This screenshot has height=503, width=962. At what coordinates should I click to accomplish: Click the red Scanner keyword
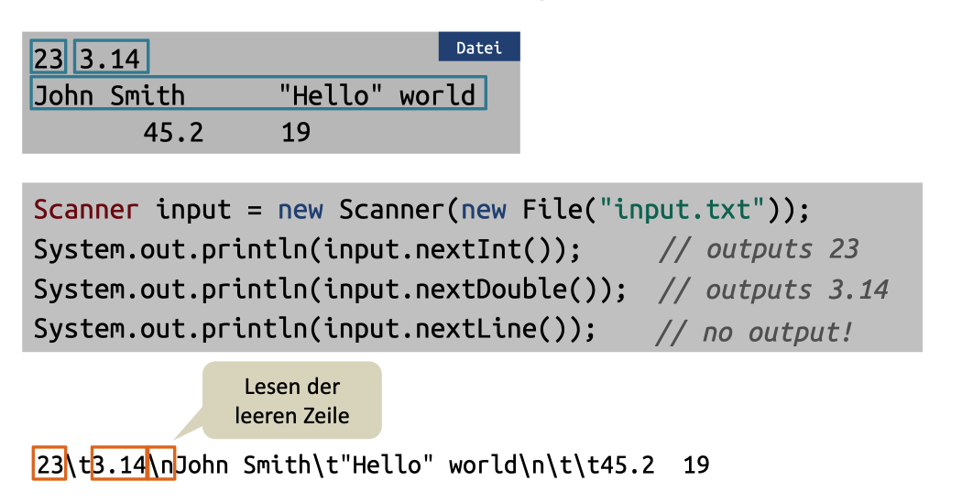tap(86, 210)
